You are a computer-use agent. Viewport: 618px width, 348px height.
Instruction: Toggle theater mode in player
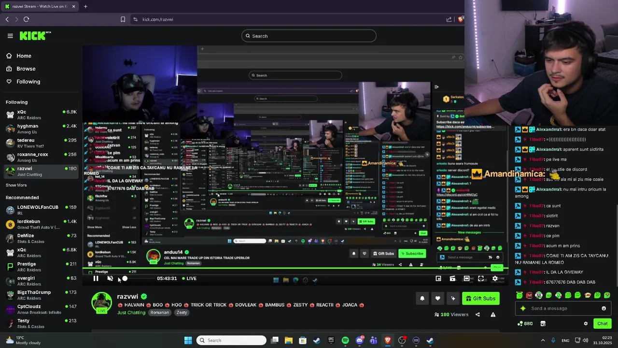pyautogui.click(x=466, y=278)
